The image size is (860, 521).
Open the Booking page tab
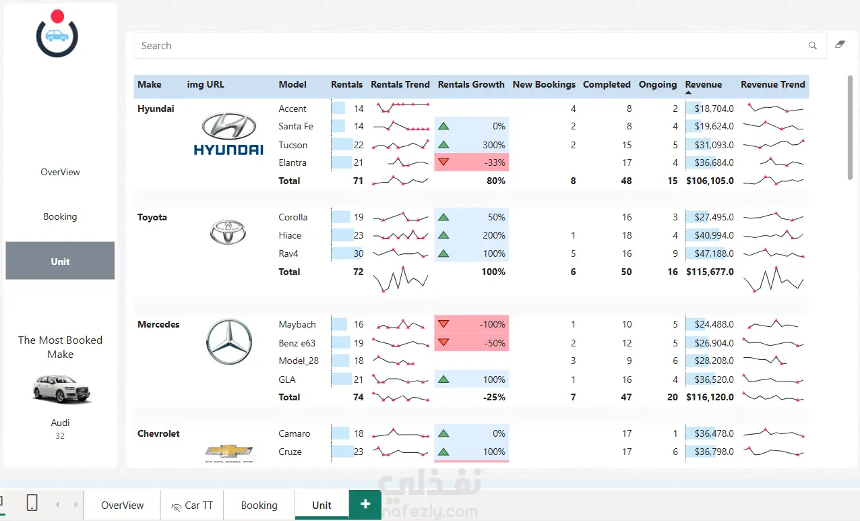[259, 505]
